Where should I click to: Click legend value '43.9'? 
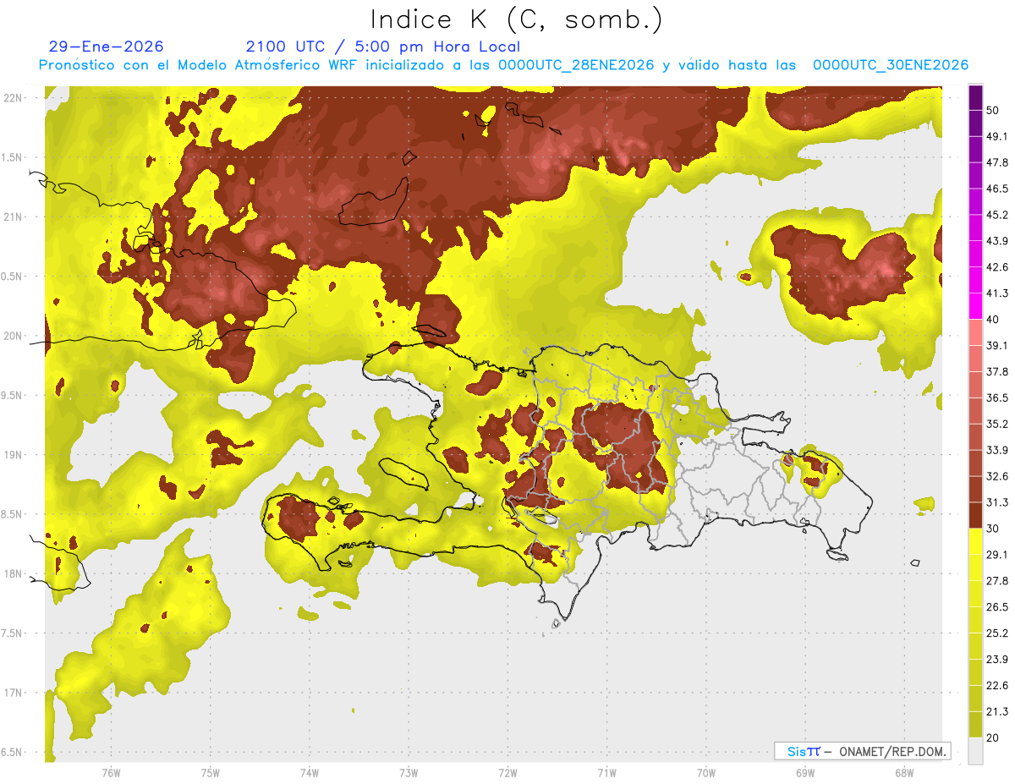(x=997, y=241)
